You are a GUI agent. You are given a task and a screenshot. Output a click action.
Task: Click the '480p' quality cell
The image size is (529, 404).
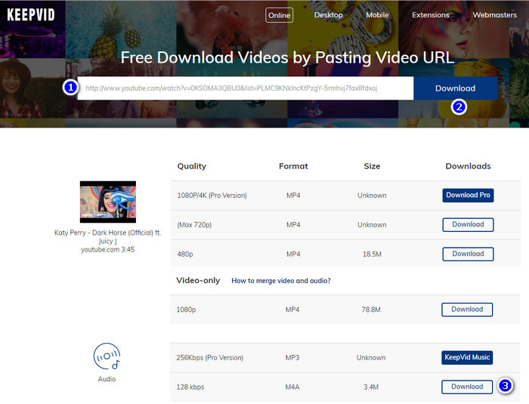(x=185, y=254)
